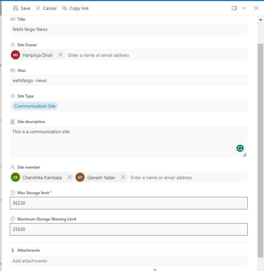The height and width of the screenshot is (271, 264).
Task: Click the Site Type label
Action: [25, 96]
